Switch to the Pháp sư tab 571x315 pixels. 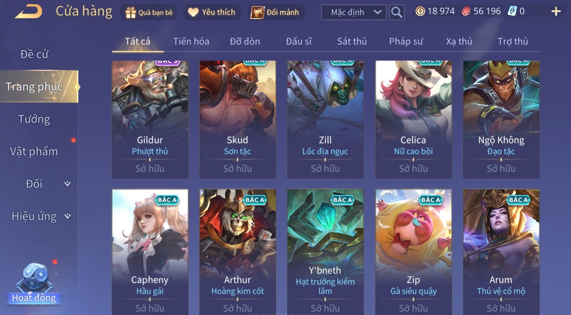406,41
